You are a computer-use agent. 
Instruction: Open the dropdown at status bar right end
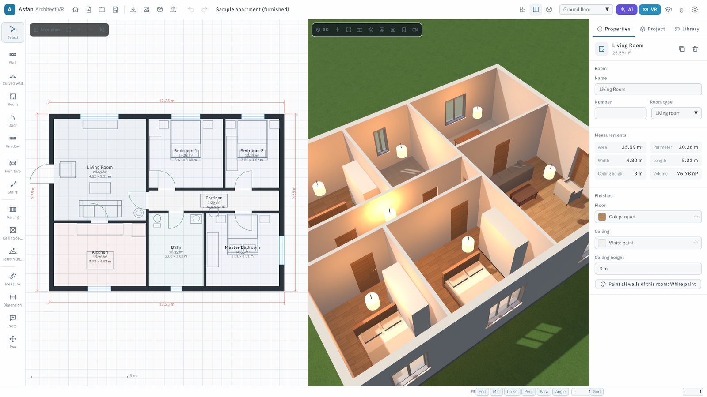tap(692, 392)
